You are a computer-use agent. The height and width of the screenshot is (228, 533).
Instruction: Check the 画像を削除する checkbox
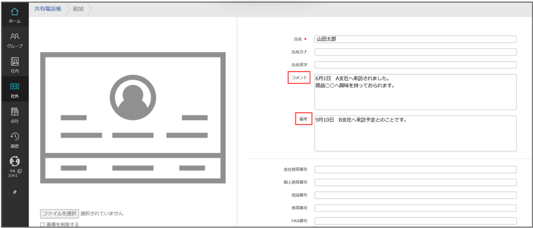click(x=43, y=224)
